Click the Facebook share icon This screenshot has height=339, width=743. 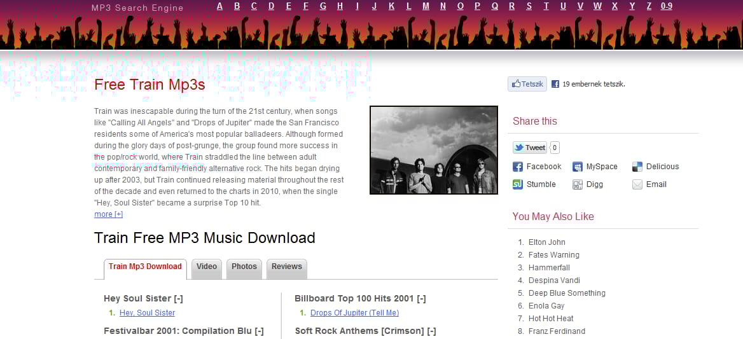(x=517, y=167)
